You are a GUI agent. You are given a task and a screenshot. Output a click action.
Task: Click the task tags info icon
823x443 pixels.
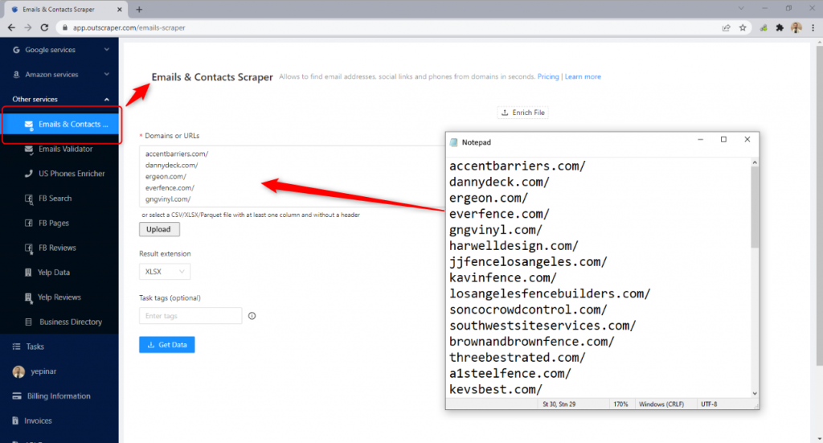coord(252,316)
